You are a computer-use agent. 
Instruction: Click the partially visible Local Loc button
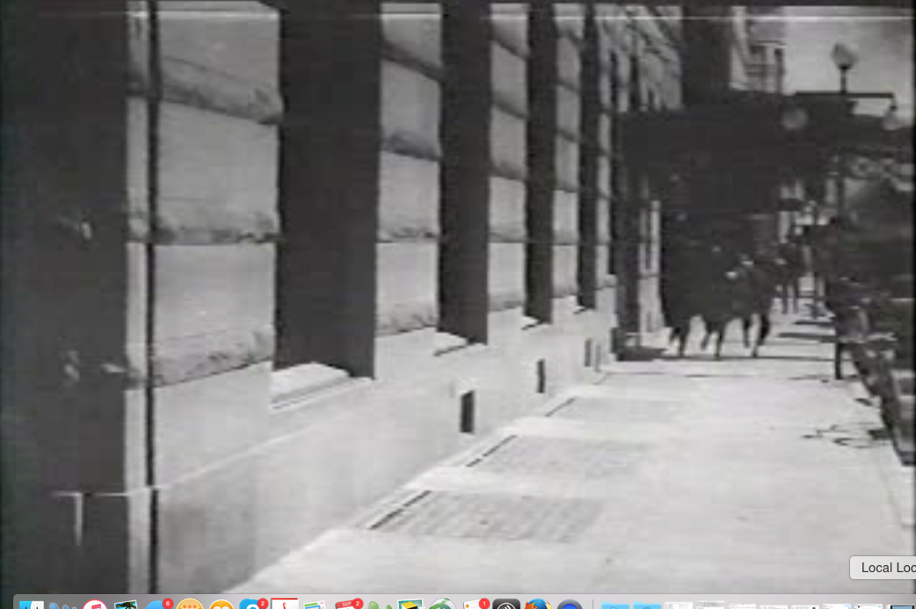883,568
